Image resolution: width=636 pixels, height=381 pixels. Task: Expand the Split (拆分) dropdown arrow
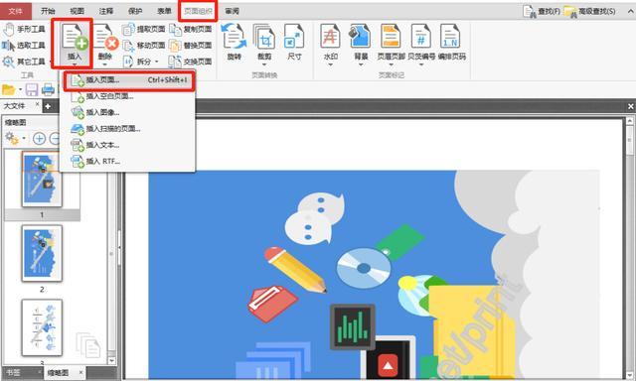(157, 62)
